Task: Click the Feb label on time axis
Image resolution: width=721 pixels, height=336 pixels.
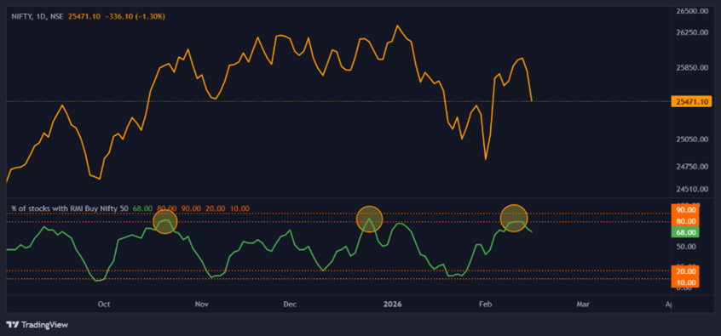Action: click(485, 304)
